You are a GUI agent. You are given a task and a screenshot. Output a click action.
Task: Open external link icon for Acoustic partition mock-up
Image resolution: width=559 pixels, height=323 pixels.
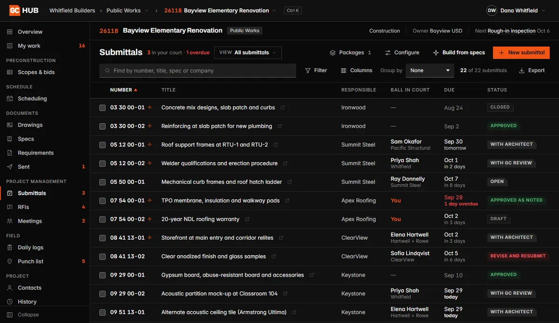click(285, 294)
